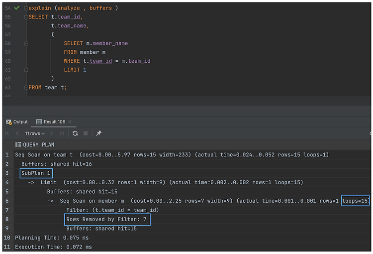
Task: Open the 11 rows page size dropdown
Action: [35, 133]
